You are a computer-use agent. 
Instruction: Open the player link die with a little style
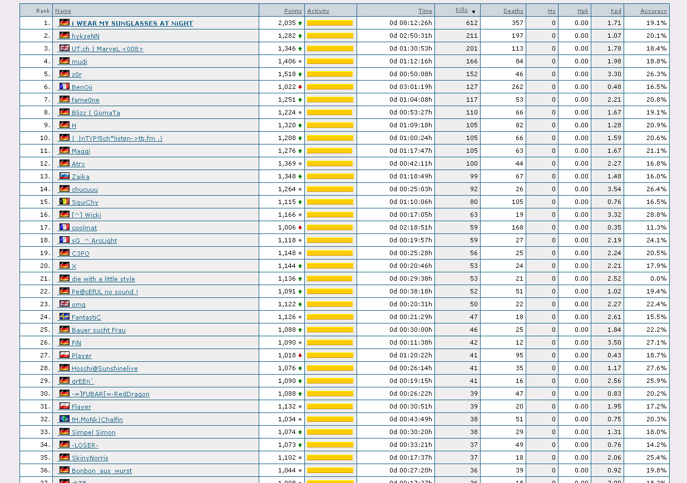[103, 279]
